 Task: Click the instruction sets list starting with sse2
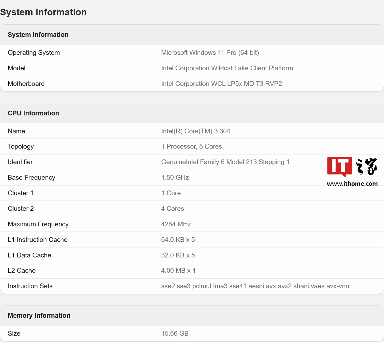[255, 286]
